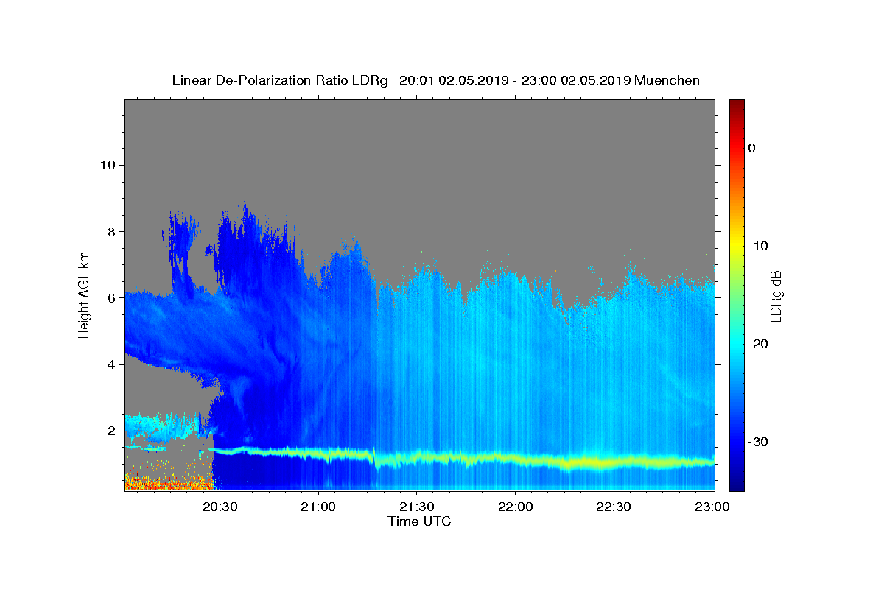Click the yellow region of the colorbar
The height and width of the screenshot is (589, 884).
click(x=737, y=243)
